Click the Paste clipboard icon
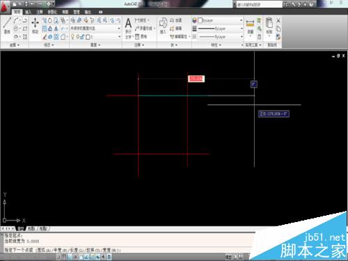The image size is (348, 261). (269, 24)
